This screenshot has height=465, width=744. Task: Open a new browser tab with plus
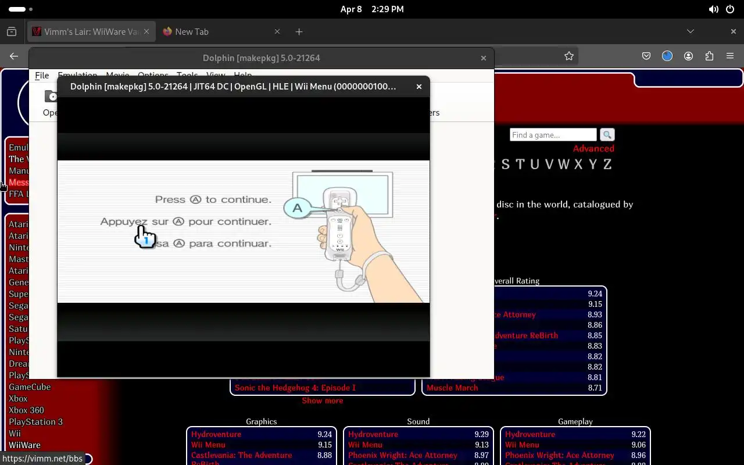coord(299,31)
